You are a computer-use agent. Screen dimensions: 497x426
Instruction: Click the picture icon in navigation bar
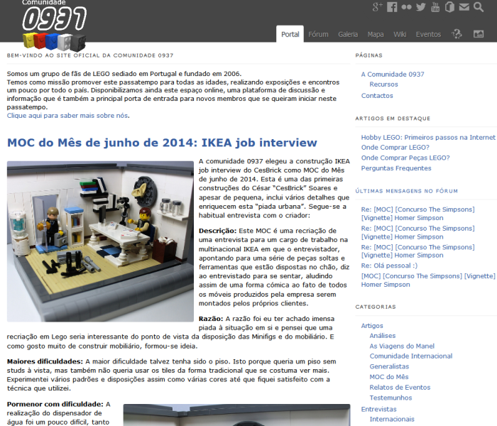click(479, 34)
